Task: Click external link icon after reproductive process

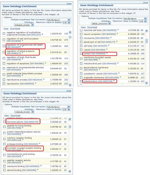Action: pyautogui.click(x=44, y=79)
